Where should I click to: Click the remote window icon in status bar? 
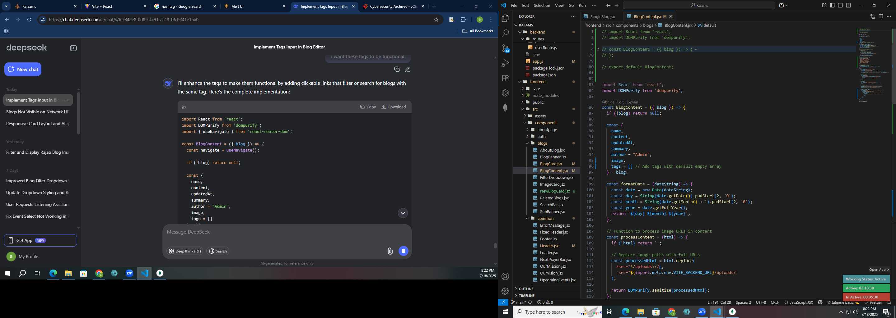coord(503,302)
